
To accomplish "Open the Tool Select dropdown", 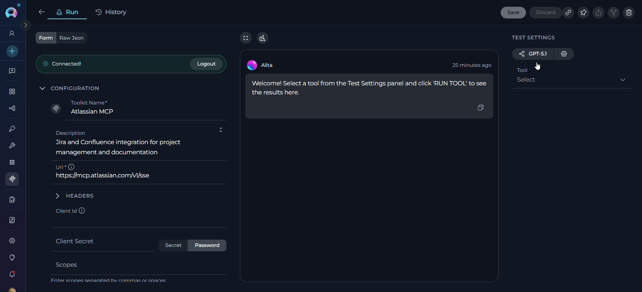I will pyautogui.click(x=571, y=80).
